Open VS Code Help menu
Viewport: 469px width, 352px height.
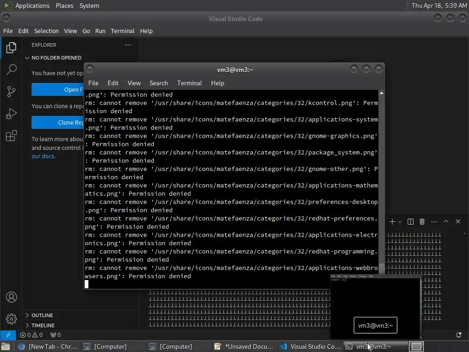[x=146, y=31]
